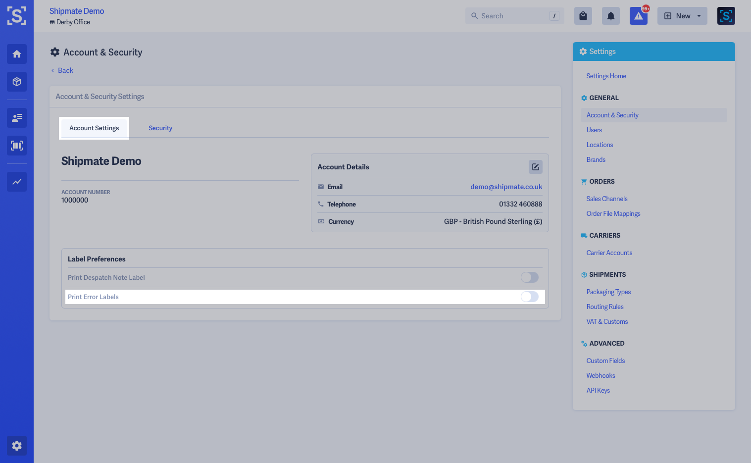Open the barcode scan icon in sidebar
The height and width of the screenshot is (463, 751).
click(x=17, y=146)
